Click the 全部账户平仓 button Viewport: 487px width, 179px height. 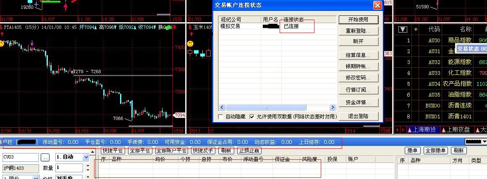171,151
